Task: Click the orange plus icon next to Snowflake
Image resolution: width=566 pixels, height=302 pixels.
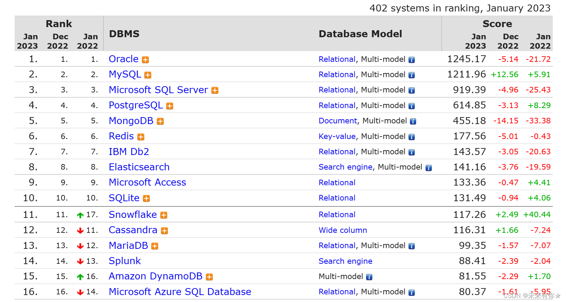Action: point(164,215)
